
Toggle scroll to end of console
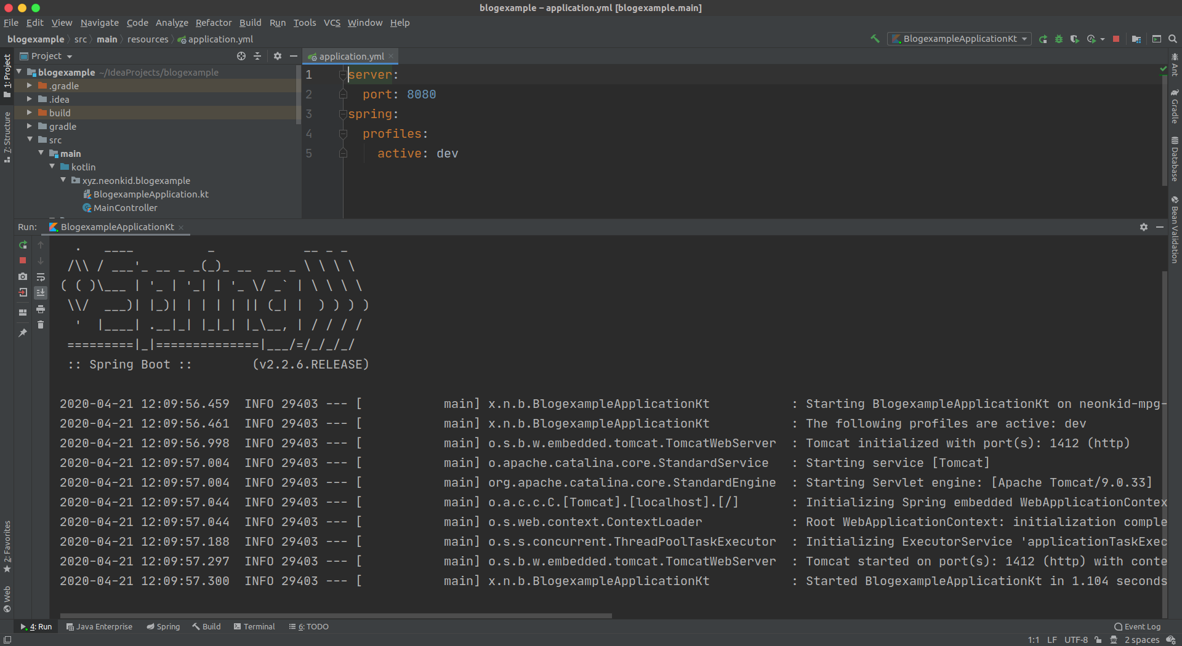click(41, 293)
